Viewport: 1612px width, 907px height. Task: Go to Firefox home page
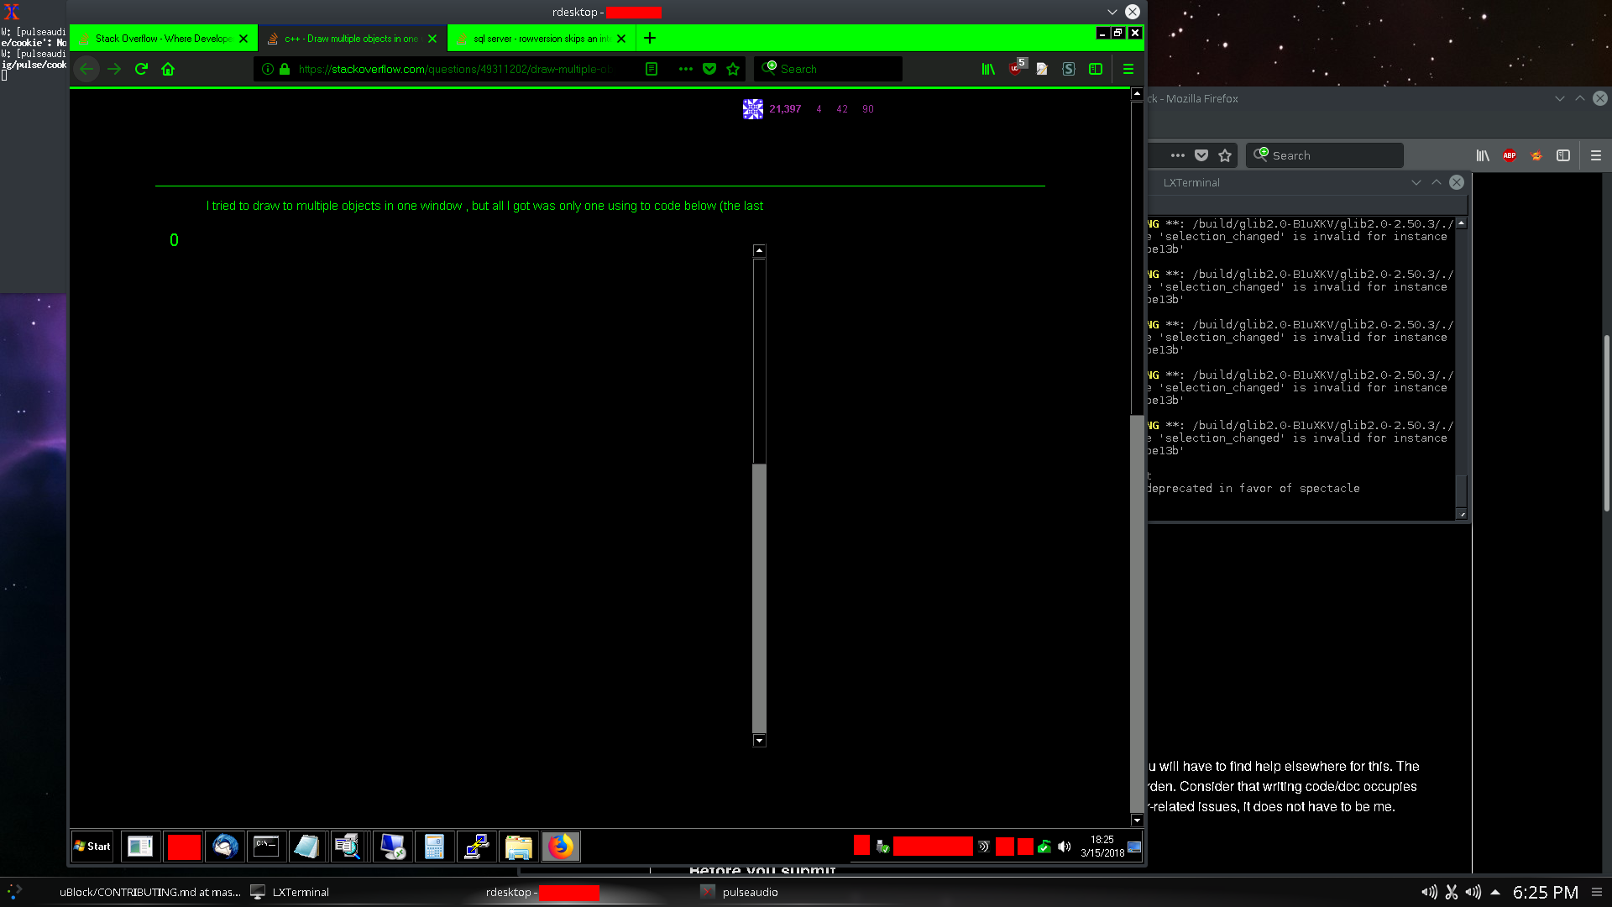pyautogui.click(x=168, y=69)
